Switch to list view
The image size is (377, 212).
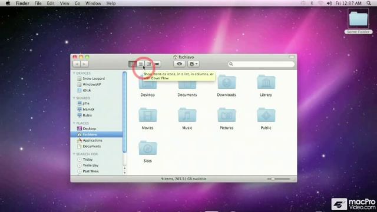[141, 64]
